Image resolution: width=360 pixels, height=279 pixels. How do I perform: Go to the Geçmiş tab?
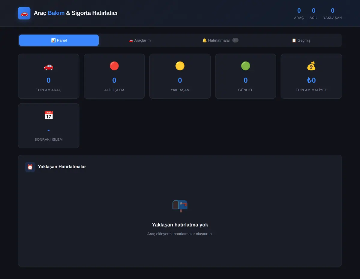[301, 40]
